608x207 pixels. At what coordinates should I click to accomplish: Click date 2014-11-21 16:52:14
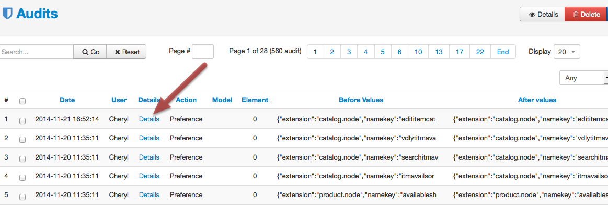[x=67, y=119]
